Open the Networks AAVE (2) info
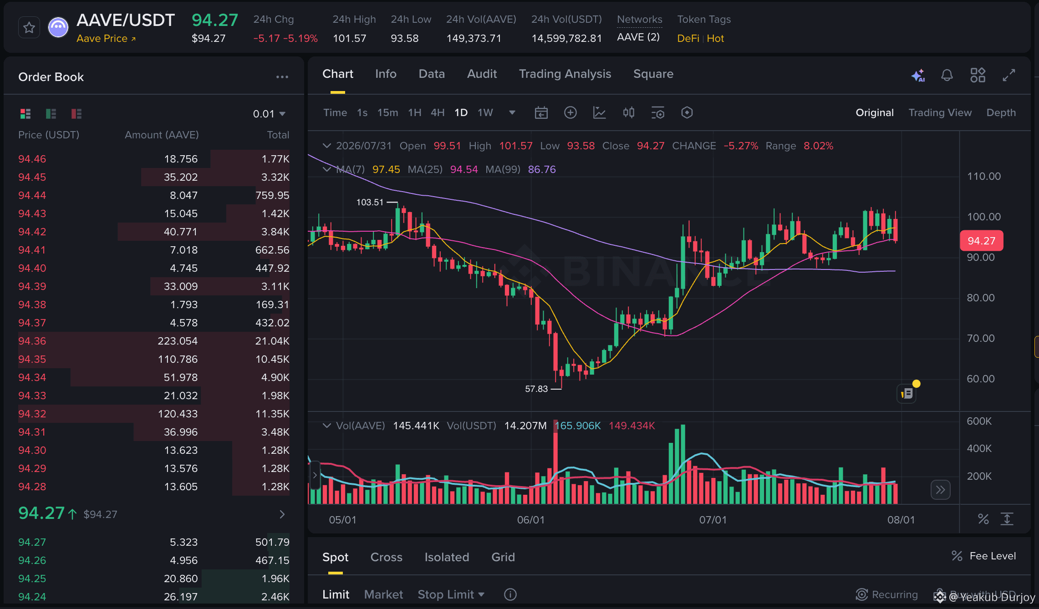The height and width of the screenshot is (609, 1039). coord(638,37)
